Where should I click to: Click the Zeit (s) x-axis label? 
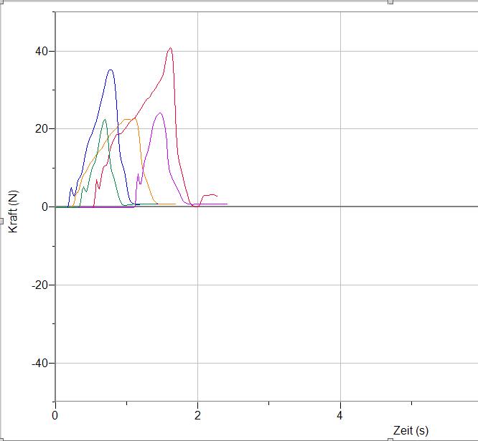411,430
